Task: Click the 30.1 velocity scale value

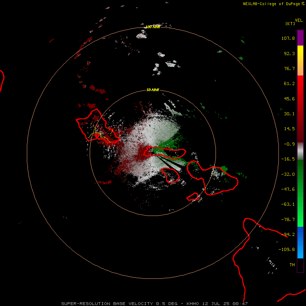Action: point(289,114)
